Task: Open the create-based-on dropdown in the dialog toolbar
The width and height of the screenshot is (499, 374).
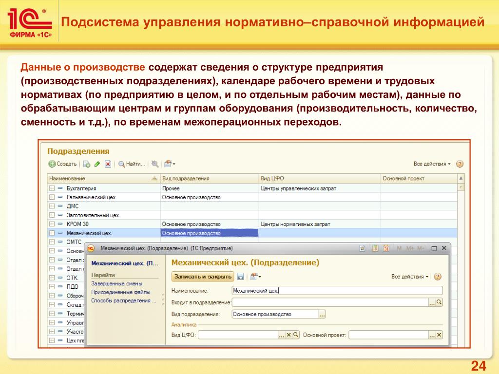Action: click(255, 277)
